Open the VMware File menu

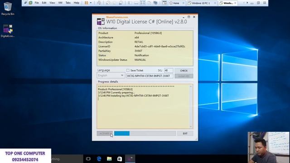point(37,3)
